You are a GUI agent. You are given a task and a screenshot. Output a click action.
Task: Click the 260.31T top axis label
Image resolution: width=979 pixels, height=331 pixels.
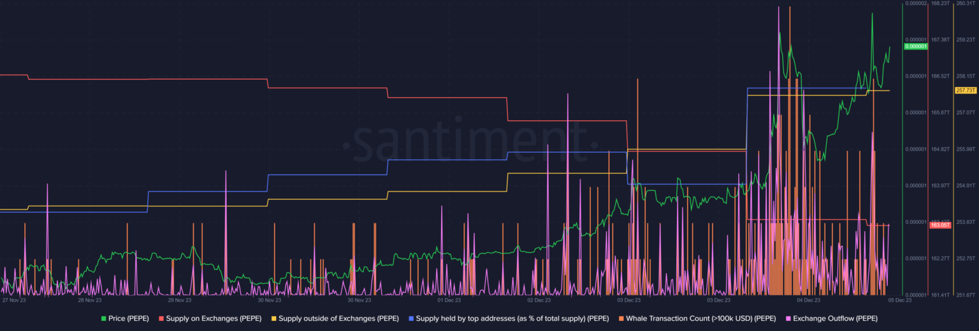pyautogui.click(x=966, y=3)
